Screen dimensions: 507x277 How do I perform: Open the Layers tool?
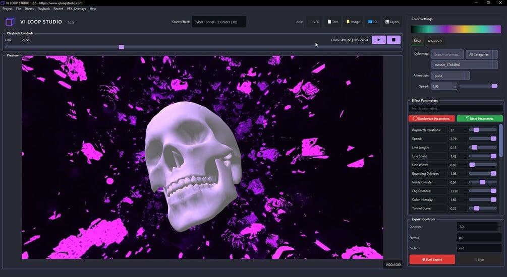pos(392,22)
